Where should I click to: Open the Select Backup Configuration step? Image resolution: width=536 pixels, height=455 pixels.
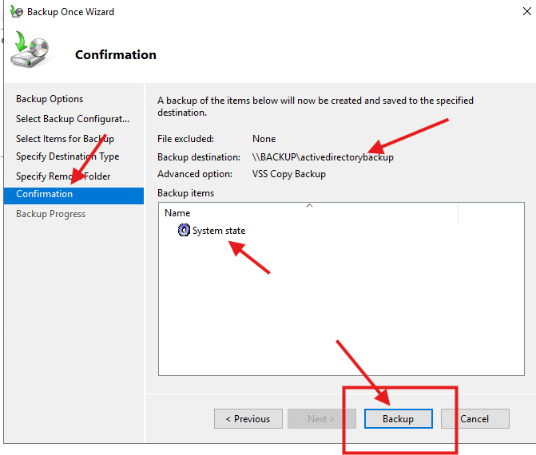(x=72, y=119)
